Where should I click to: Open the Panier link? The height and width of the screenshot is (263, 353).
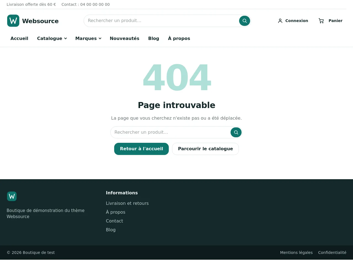tap(330, 21)
